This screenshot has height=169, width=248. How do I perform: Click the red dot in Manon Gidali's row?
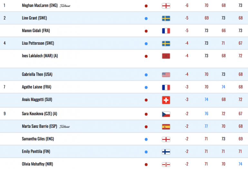click(146, 31)
